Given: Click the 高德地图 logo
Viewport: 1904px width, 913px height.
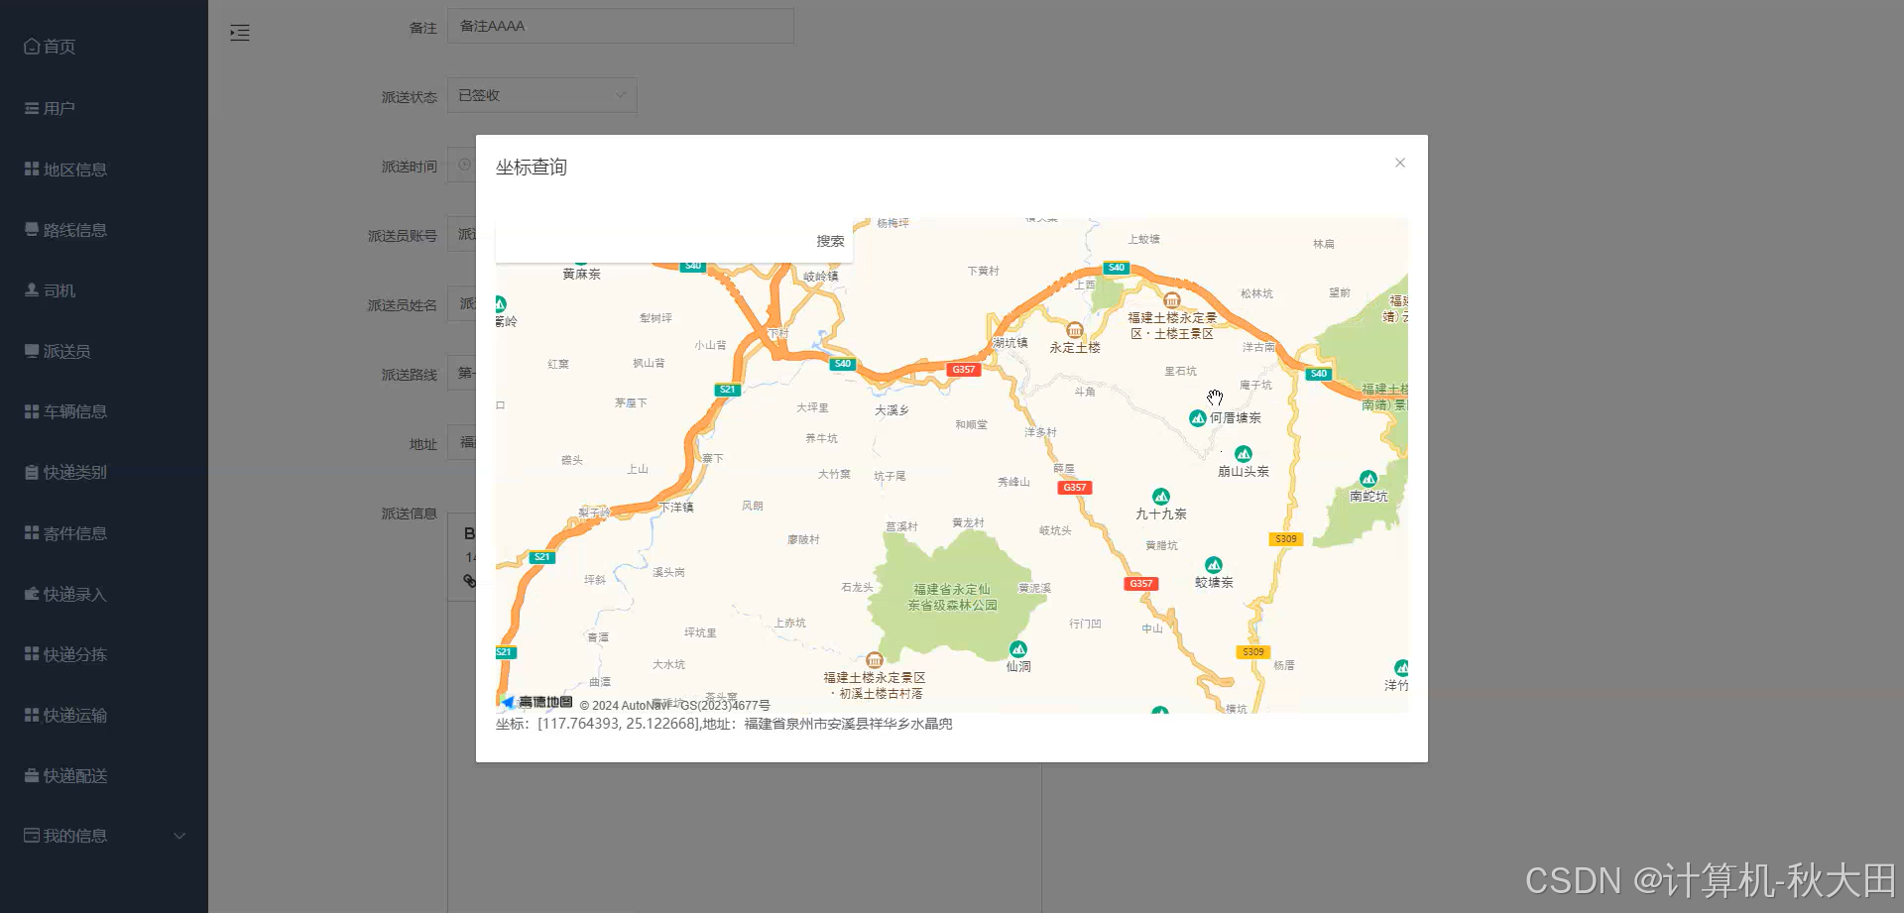Looking at the screenshot, I should tap(536, 702).
